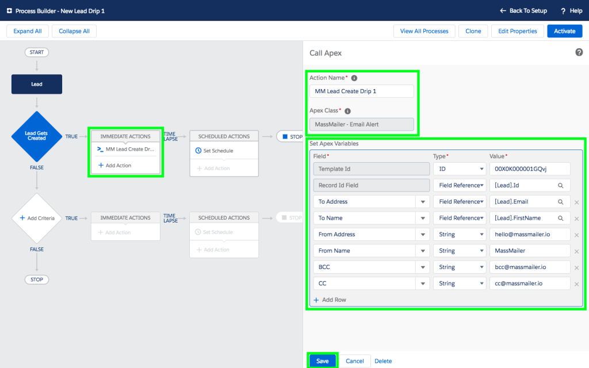The image size is (589, 368).
Task: Click the Action Name input field
Action: [362, 90]
